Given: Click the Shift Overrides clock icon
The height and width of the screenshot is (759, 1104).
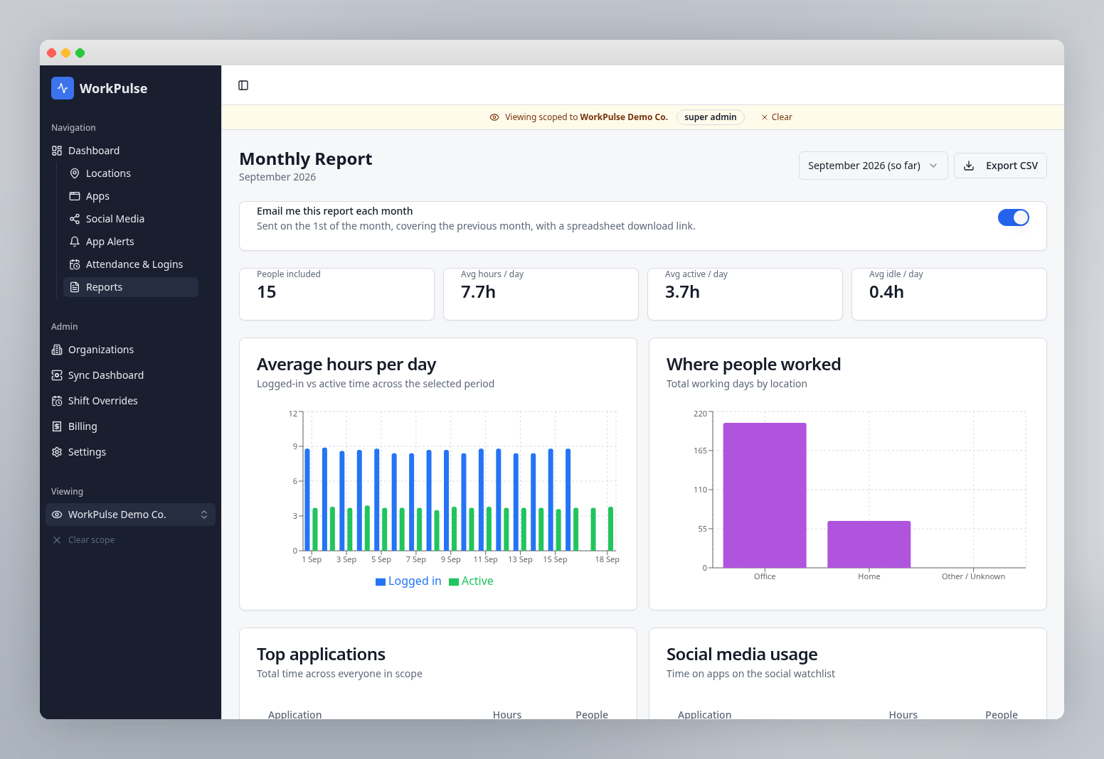Looking at the screenshot, I should [57, 401].
